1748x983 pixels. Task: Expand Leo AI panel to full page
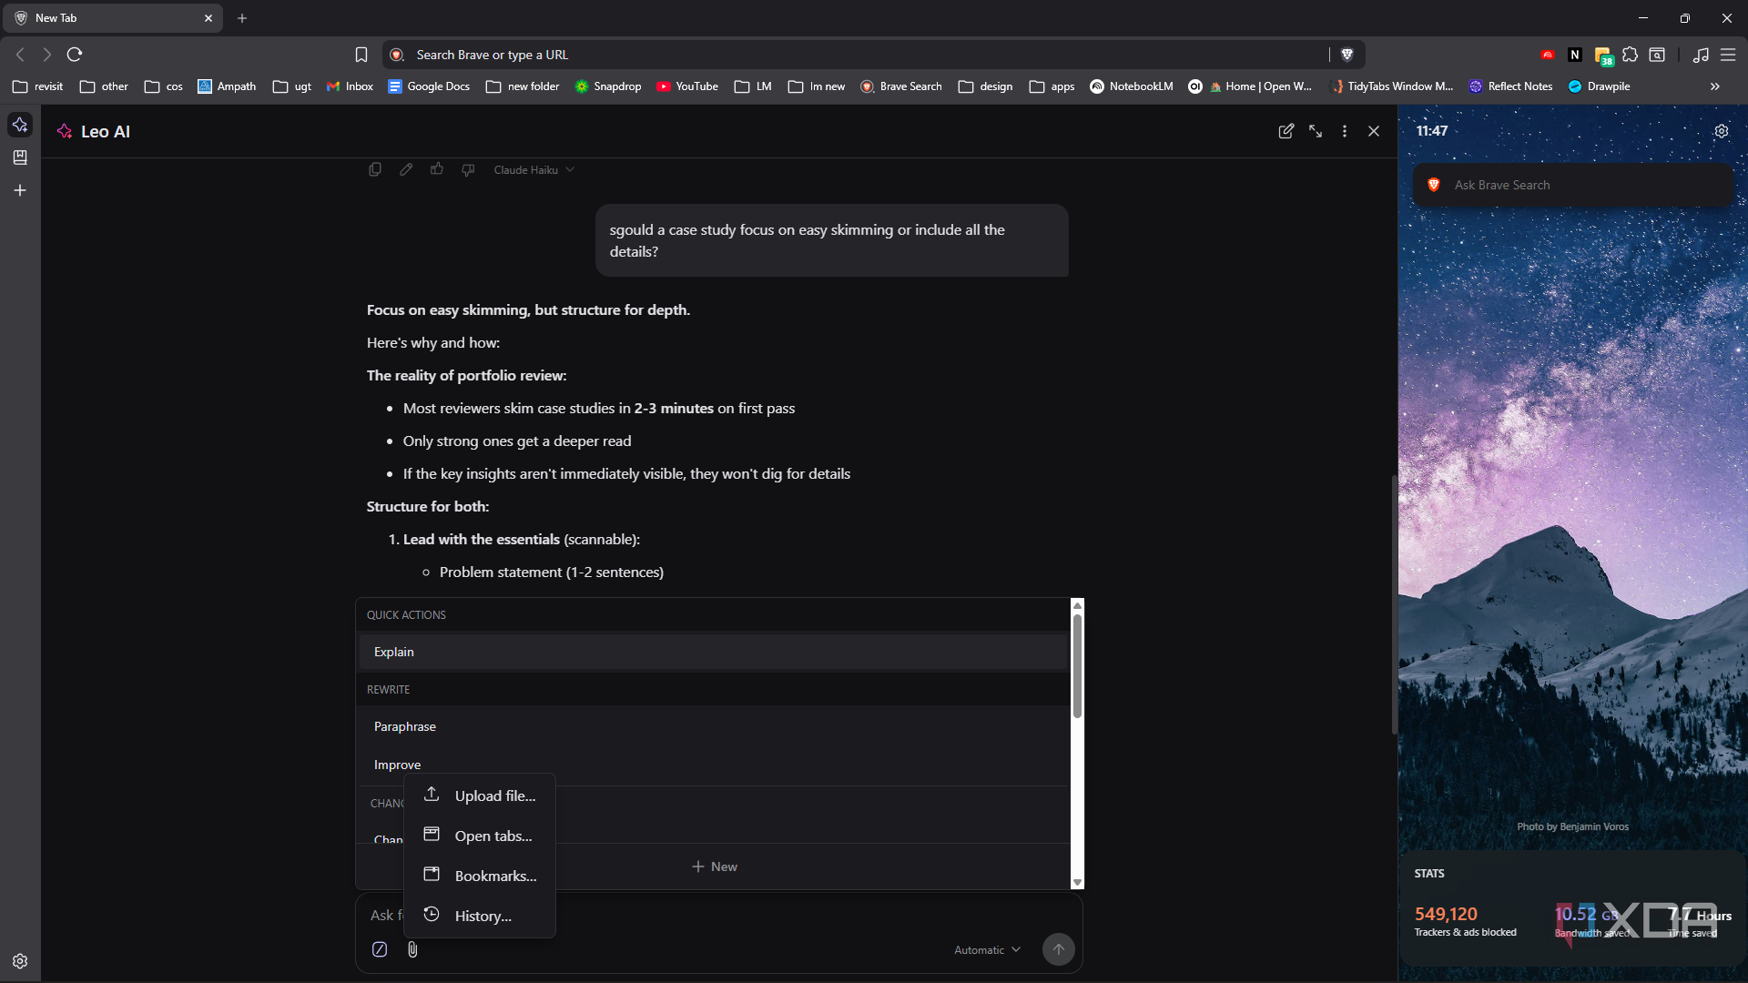pyautogui.click(x=1316, y=131)
